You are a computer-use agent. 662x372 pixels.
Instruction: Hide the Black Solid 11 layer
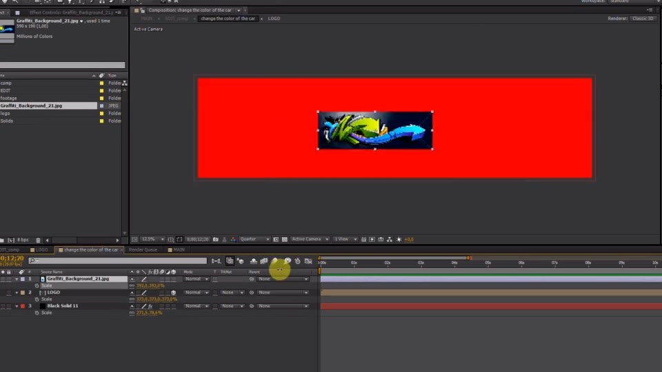tap(3, 306)
